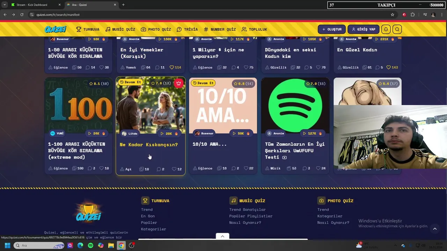This screenshot has height=251, width=447.
Task: Click footer Photo Quiz Nasıl Oynanır link
Action: pos(333,222)
